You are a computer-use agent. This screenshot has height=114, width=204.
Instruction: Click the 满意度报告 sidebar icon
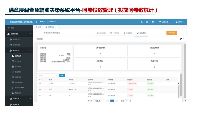[x=11, y=45]
